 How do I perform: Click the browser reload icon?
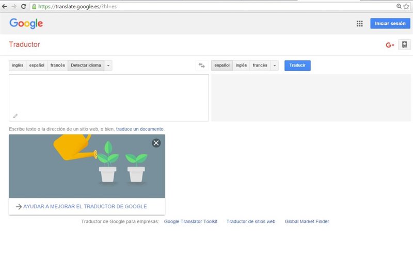[x=23, y=6]
